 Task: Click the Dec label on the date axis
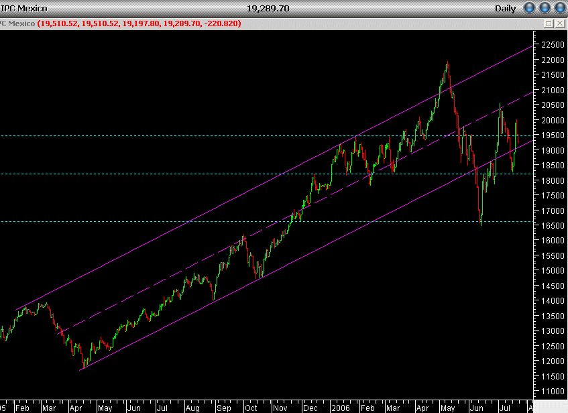pos(310,408)
